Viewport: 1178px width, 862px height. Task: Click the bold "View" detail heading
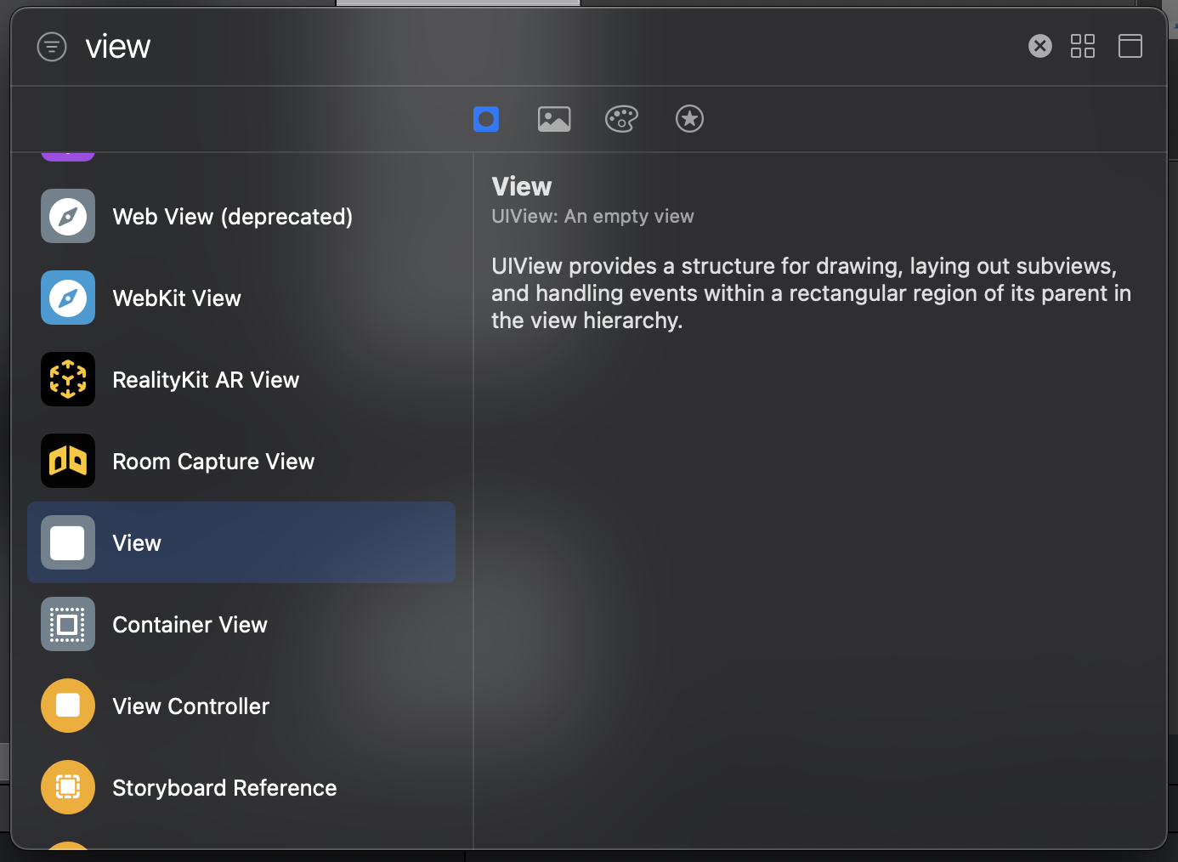522,186
